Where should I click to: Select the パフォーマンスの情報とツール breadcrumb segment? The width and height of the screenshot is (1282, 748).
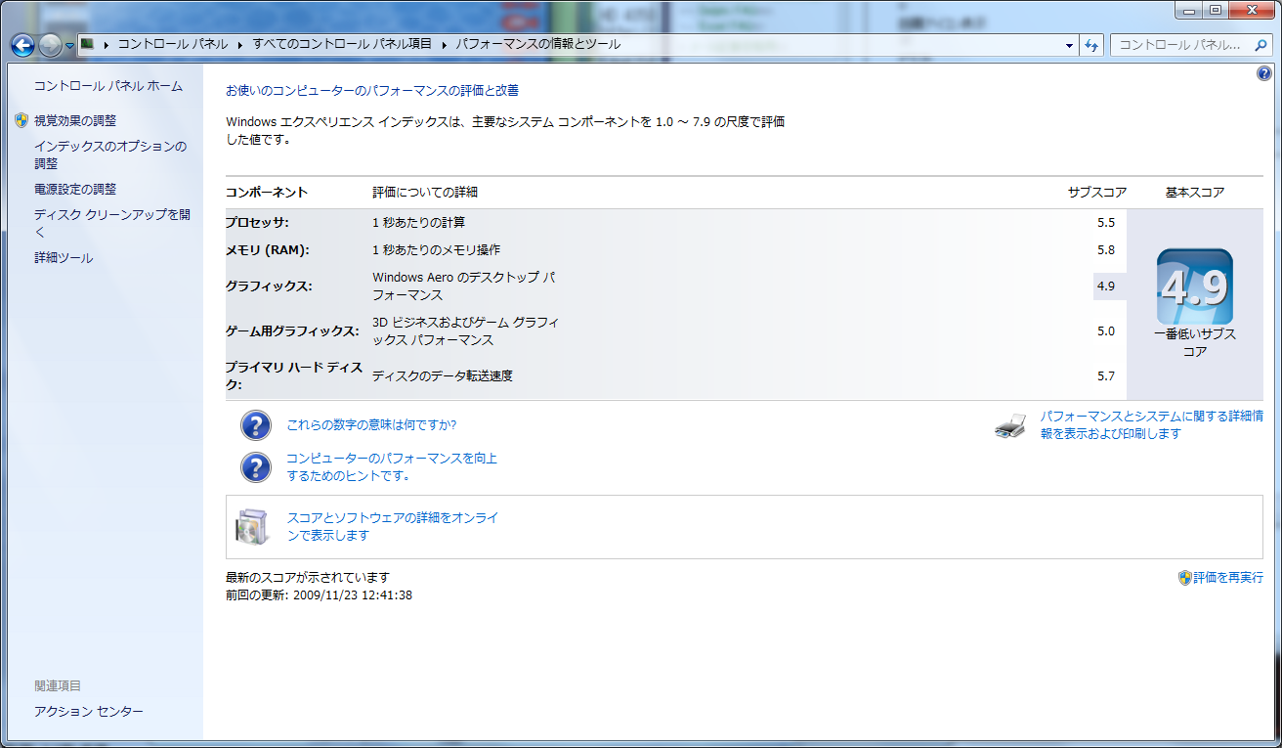click(537, 45)
